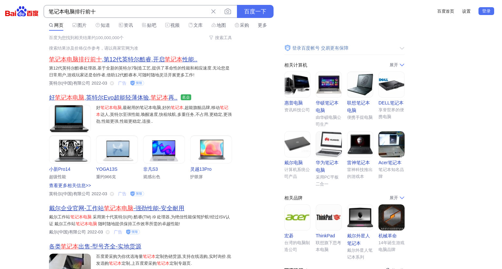This screenshot has height=269, width=502.
Task: Click the 名企 badge
Action: [x=186, y=97]
